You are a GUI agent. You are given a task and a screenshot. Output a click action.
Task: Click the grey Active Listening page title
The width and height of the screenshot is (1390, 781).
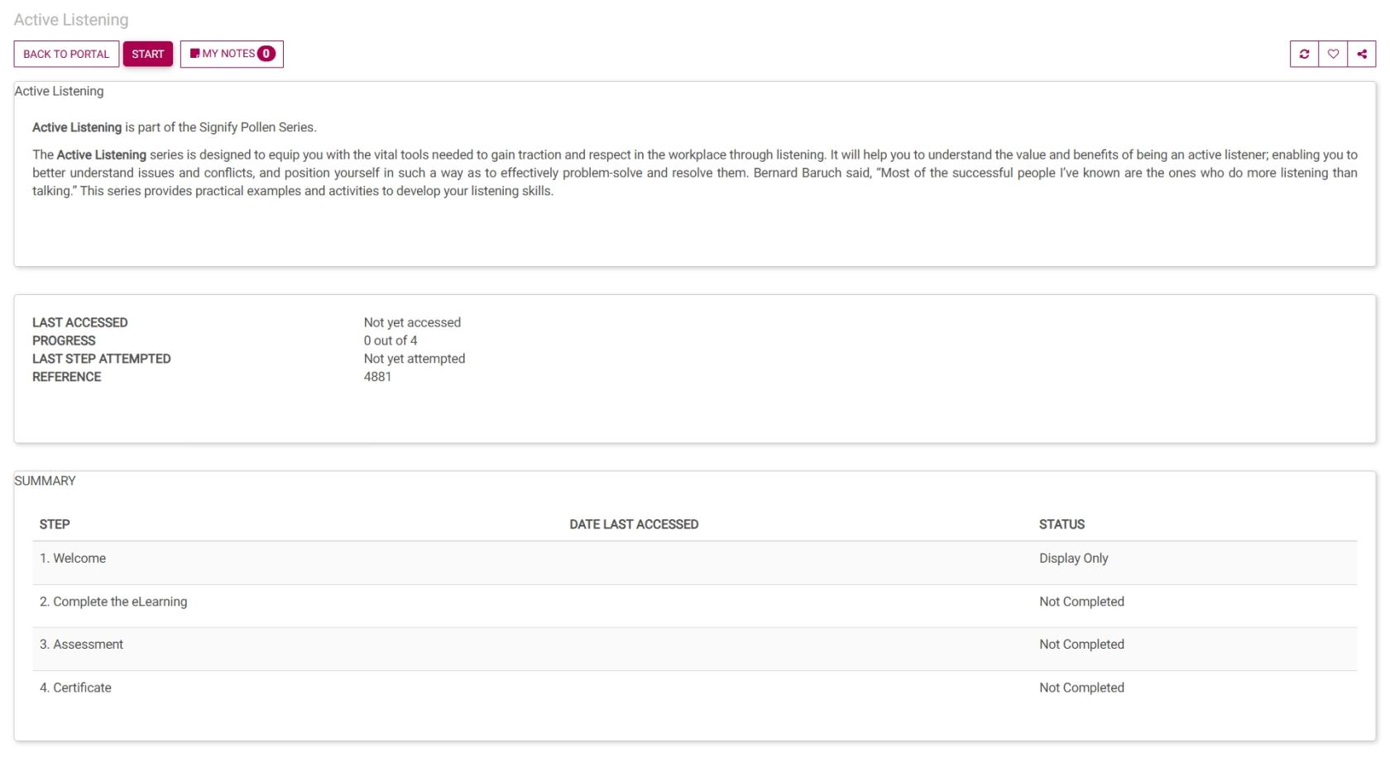pos(71,20)
